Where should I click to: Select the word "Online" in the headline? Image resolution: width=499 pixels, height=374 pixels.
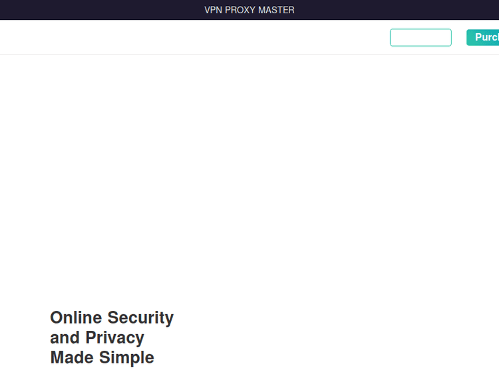point(76,318)
